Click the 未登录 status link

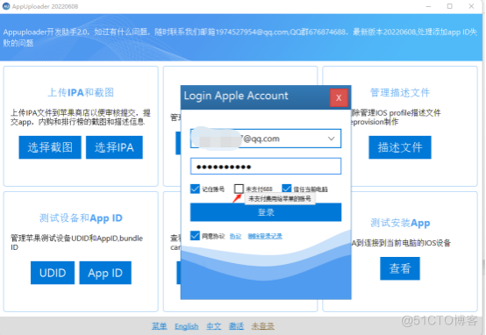coord(262,326)
